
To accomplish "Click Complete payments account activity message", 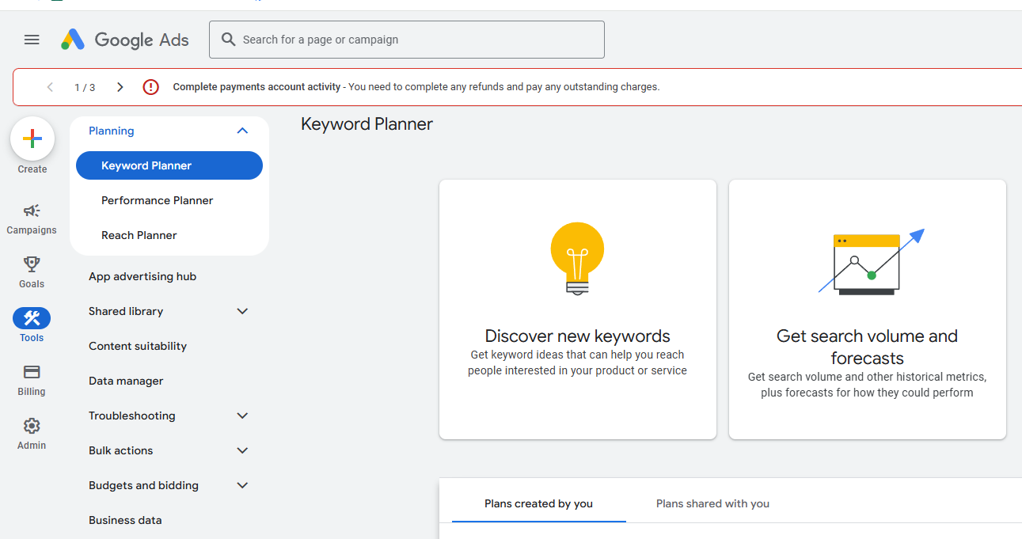I will point(416,87).
